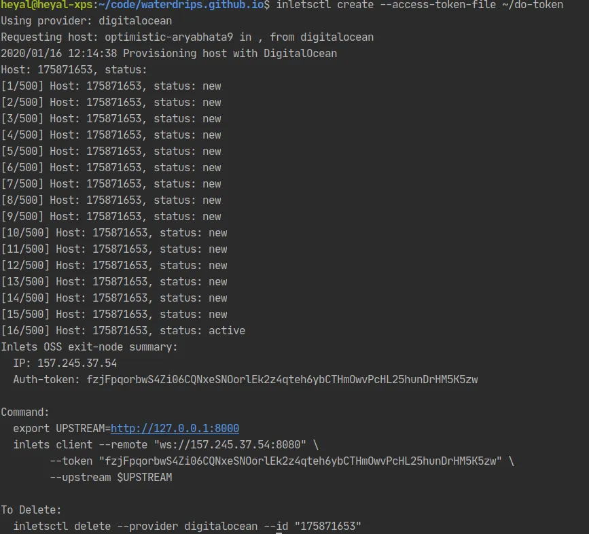Click the Auth-token value in the summary
Screen dimensions: 589x534
pos(282,380)
